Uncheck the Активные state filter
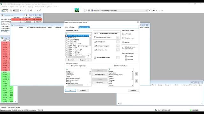Viewport: 204px width, 114px height. coord(123,34)
